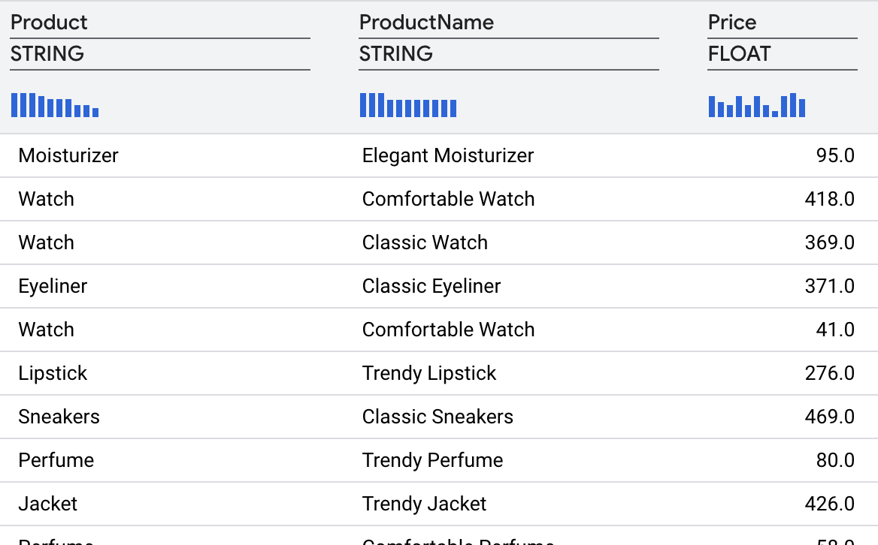This screenshot has height=545, width=878.
Task: Select the Eyeliner cell in Product column
Action: pyautogui.click(x=53, y=286)
